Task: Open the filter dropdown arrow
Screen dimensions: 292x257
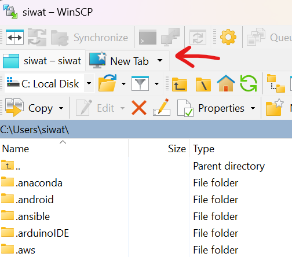Action: [x=156, y=84]
